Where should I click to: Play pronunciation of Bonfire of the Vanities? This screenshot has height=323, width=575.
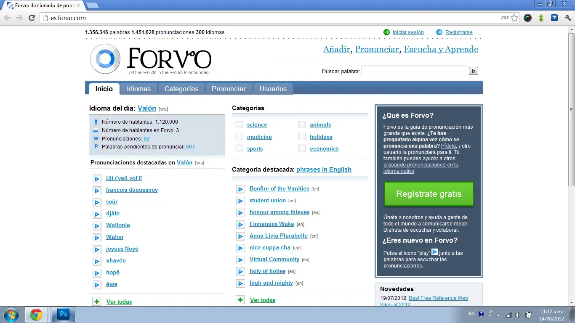pos(240,189)
